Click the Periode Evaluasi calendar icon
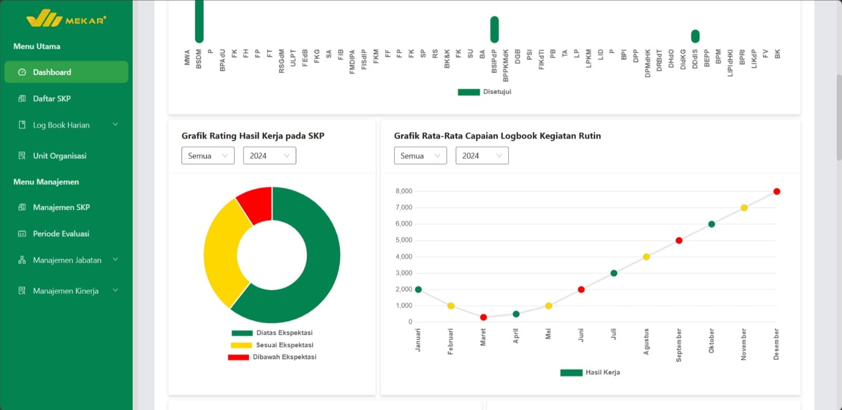The image size is (842, 410). coord(22,233)
